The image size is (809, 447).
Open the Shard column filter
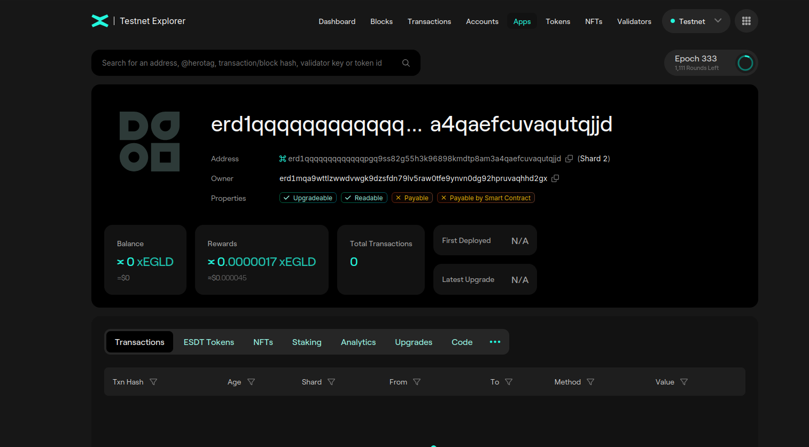[x=331, y=382]
